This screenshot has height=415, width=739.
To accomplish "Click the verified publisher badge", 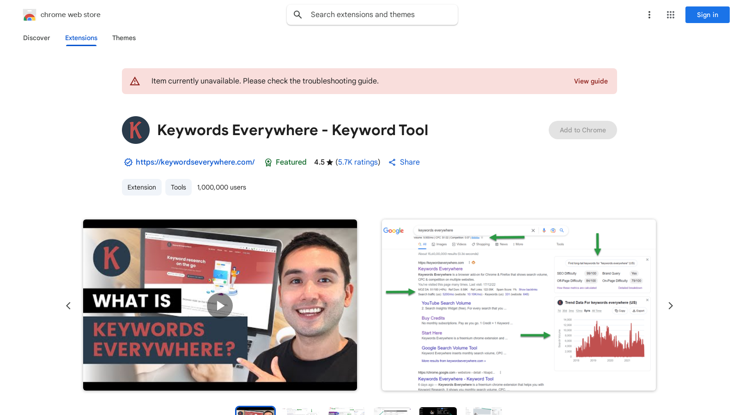I will (x=128, y=162).
